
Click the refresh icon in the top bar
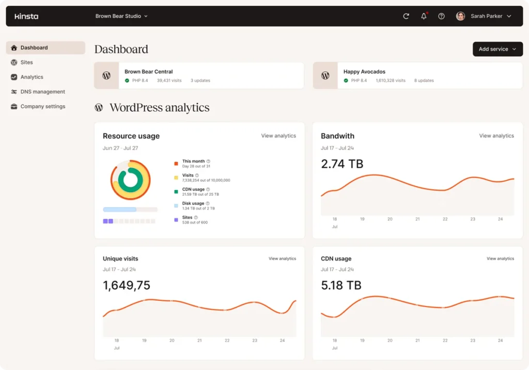coord(406,16)
